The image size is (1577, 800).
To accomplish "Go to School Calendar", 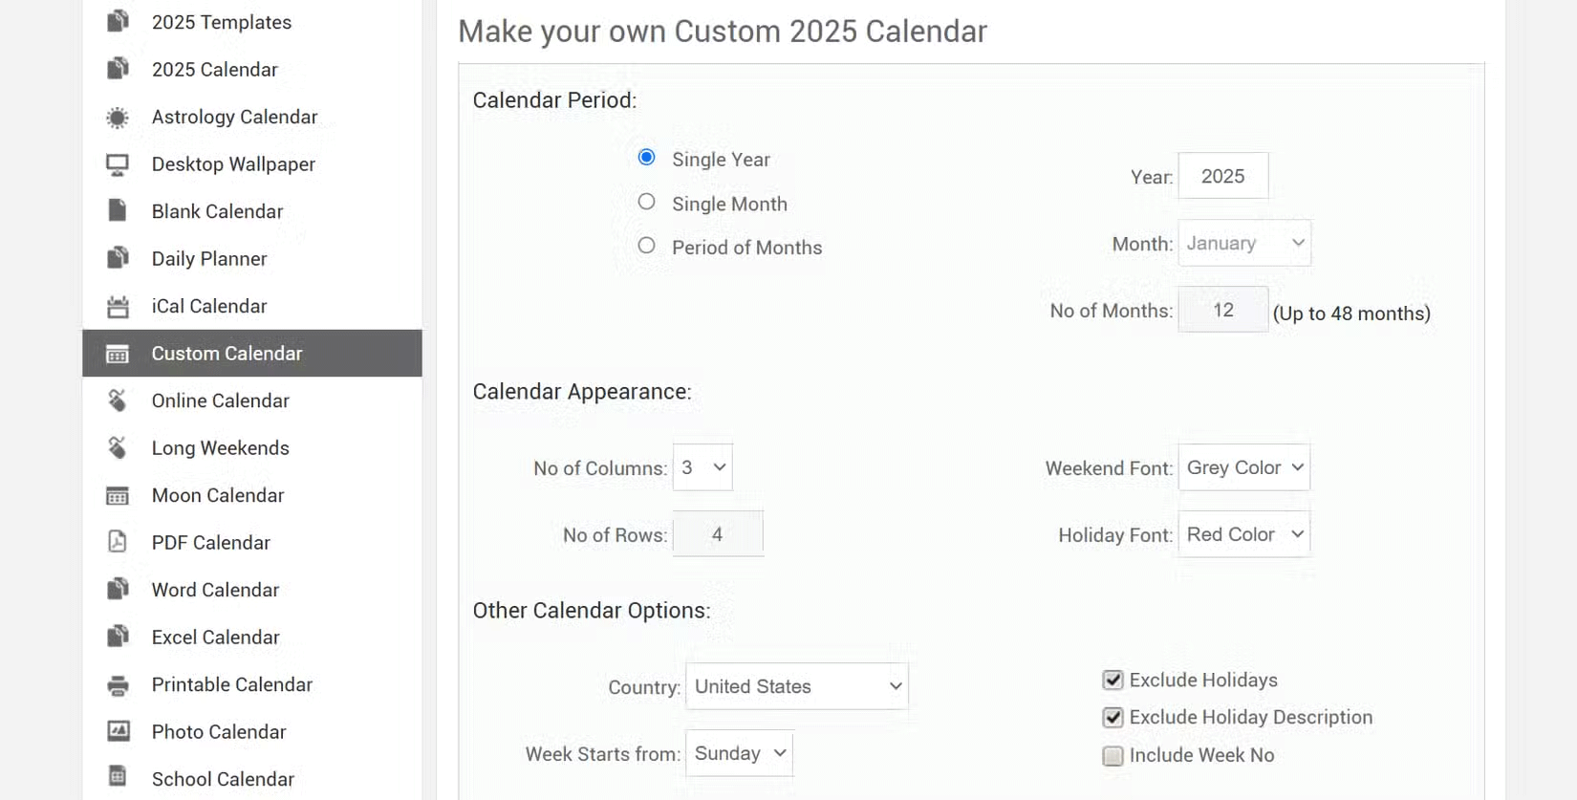I will pyautogui.click(x=222, y=778).
